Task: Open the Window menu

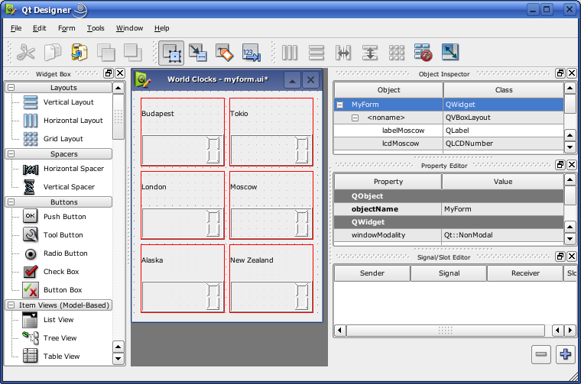Action: pos(129,28)
